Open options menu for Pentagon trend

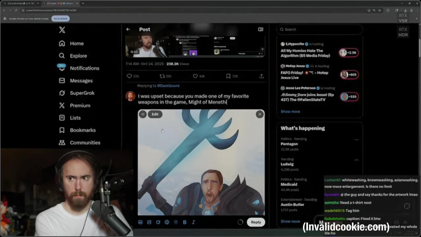click(x=356, y=140)
